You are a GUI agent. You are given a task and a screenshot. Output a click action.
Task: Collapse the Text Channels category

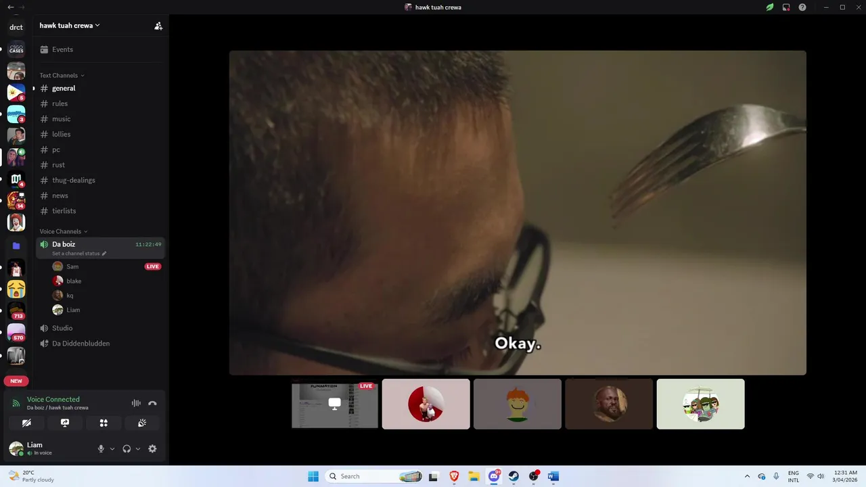[62, 75]
